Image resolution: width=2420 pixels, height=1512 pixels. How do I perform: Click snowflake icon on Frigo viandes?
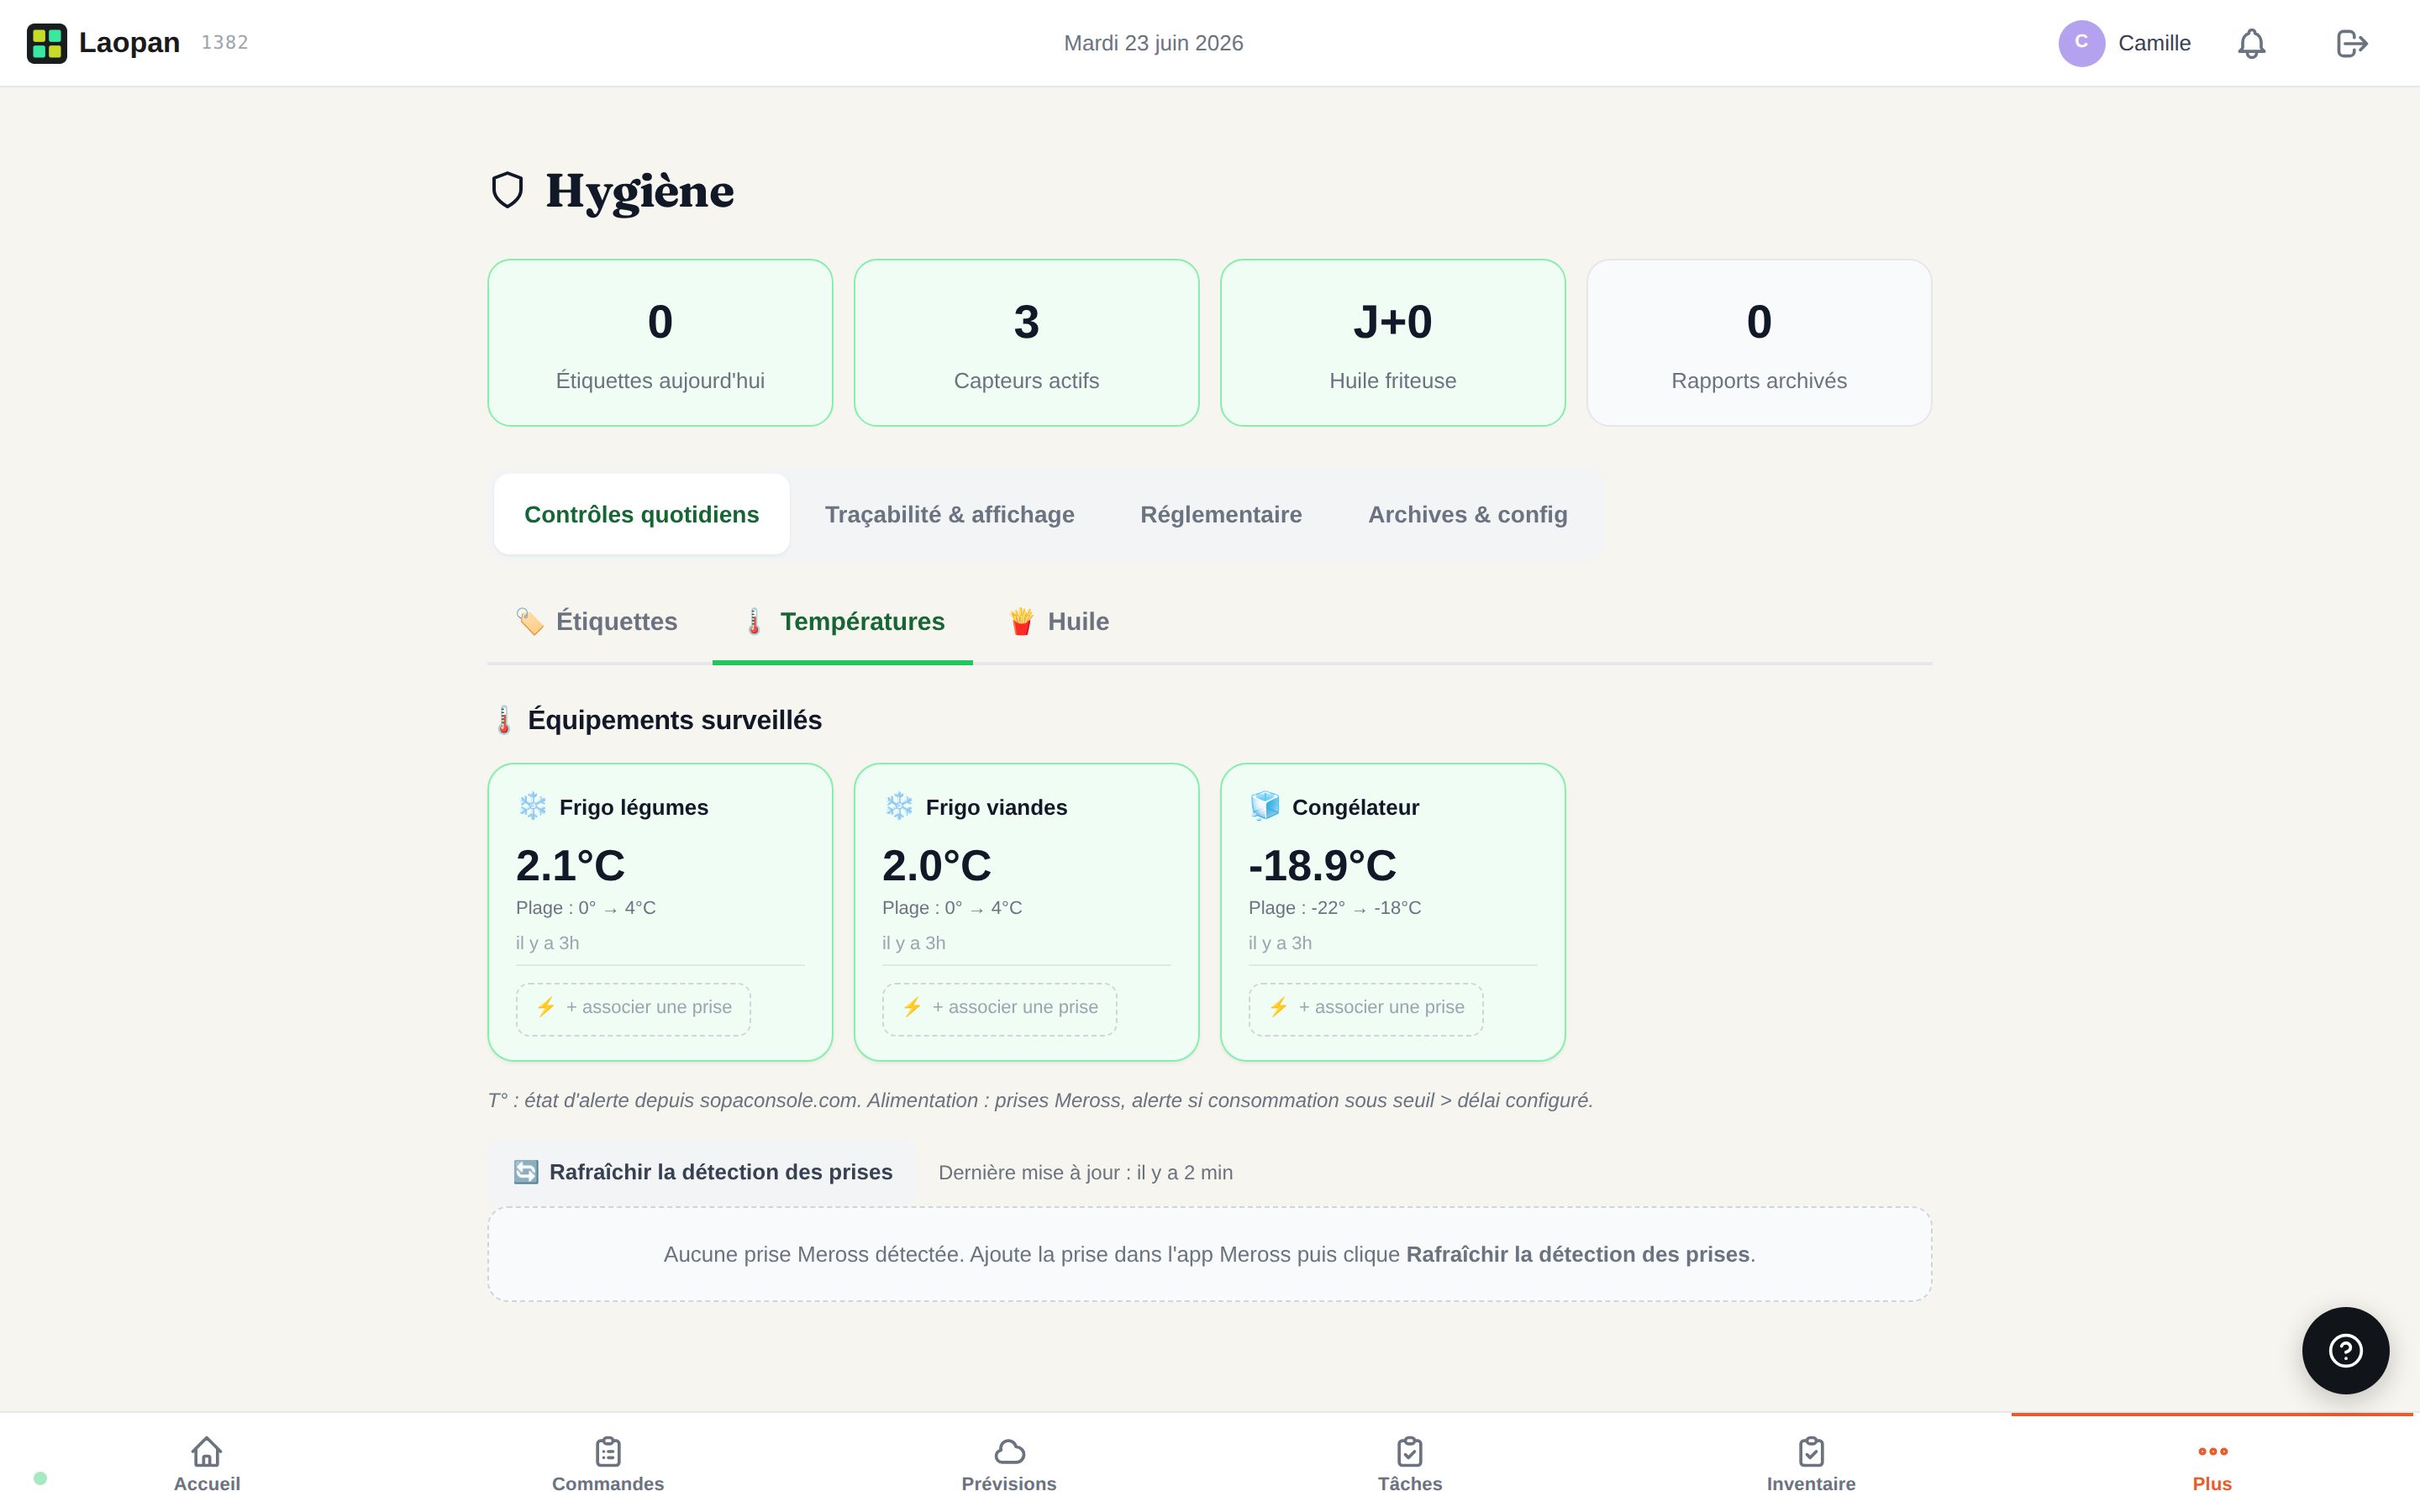point(899,806)
